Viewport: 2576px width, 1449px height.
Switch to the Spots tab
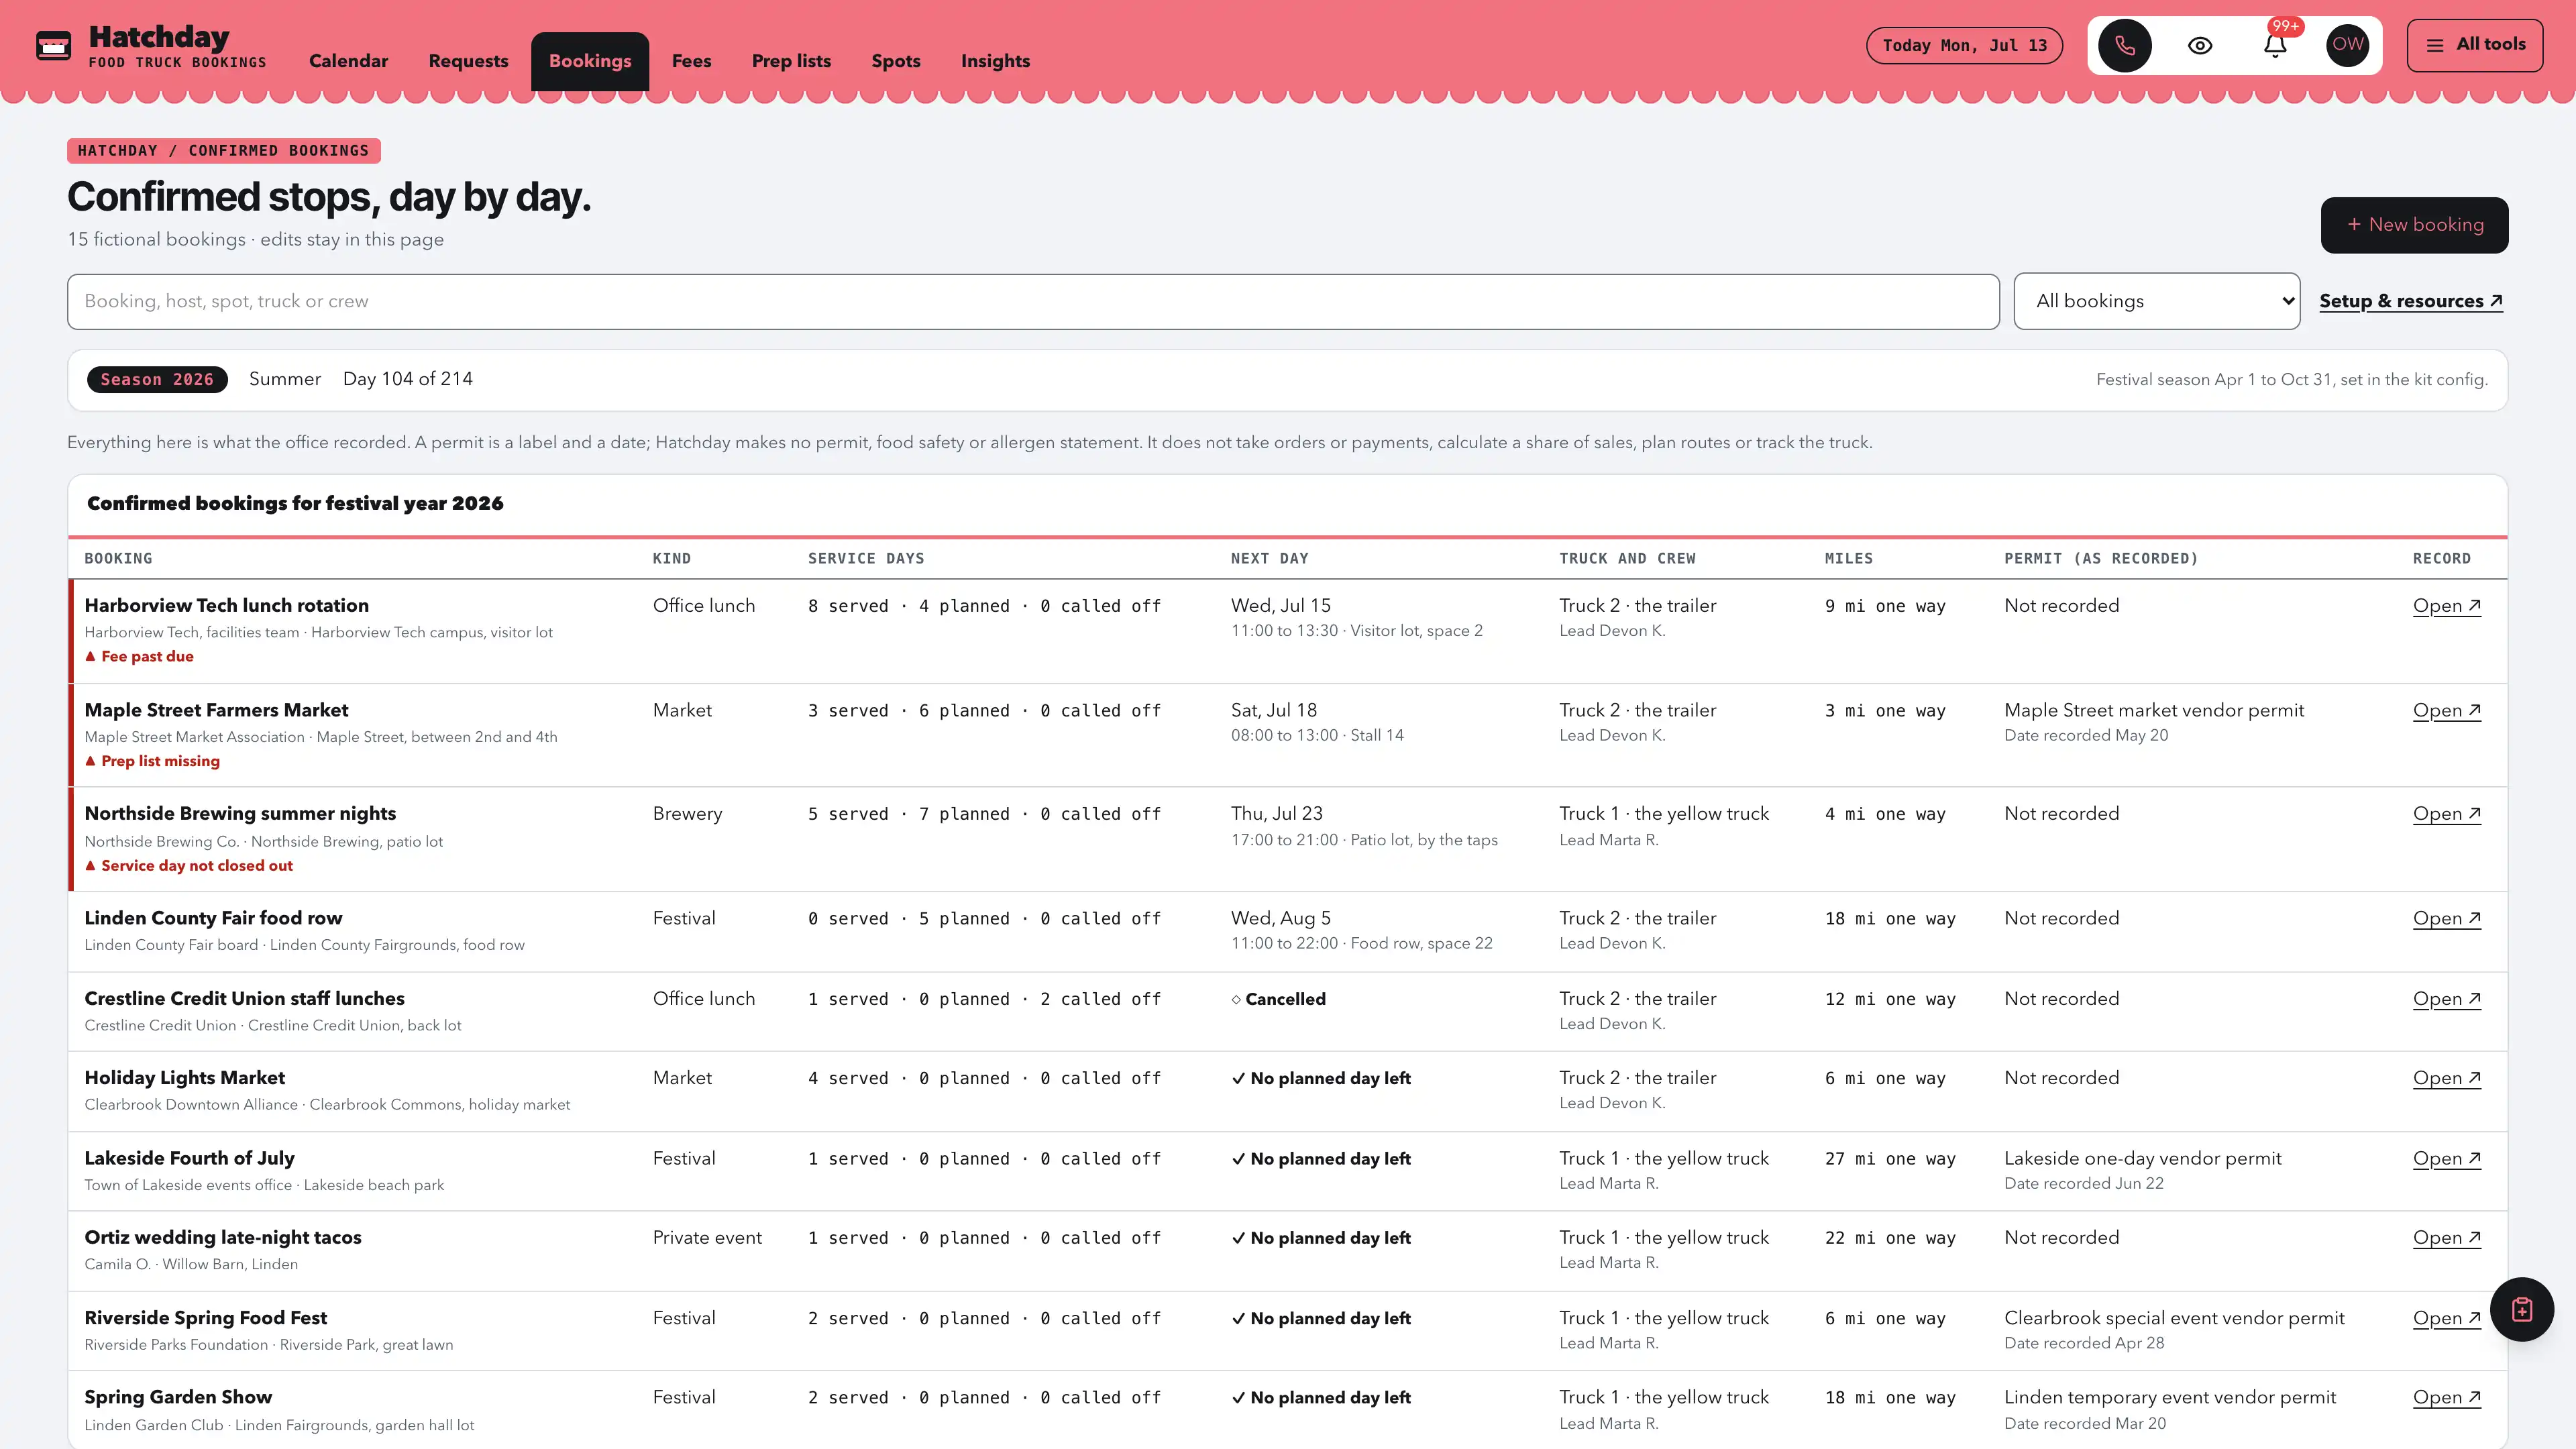pyautogui.click(x=895, y=61)
